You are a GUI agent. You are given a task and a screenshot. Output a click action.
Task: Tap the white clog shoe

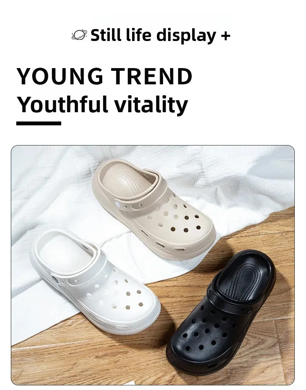[x=95, y=281]
